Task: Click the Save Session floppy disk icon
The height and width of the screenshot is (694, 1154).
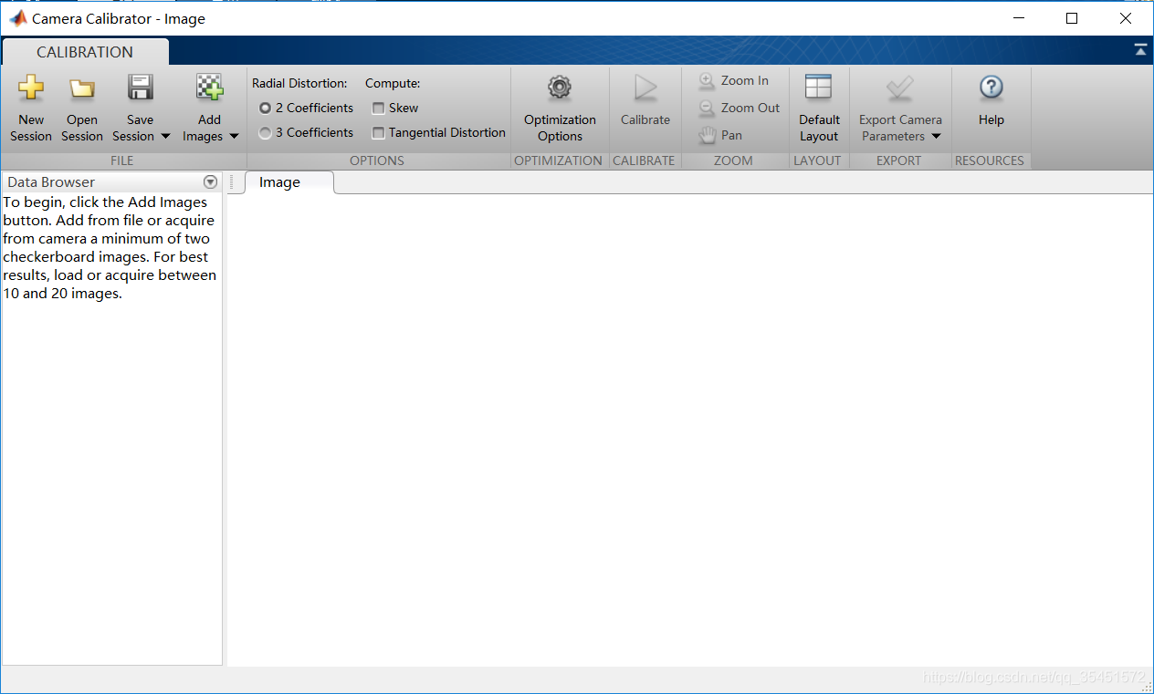Action: point(140,88)
